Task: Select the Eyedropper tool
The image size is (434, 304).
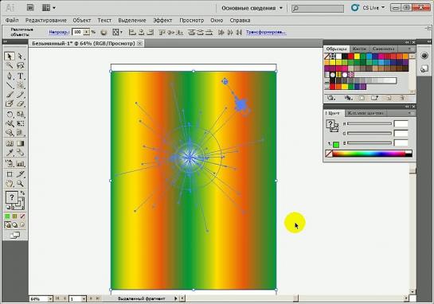Action: [x=10, y=153]
